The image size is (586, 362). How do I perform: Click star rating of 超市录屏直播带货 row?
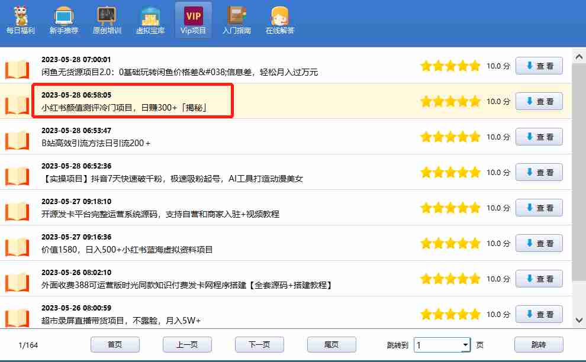[x=450, y=314]
